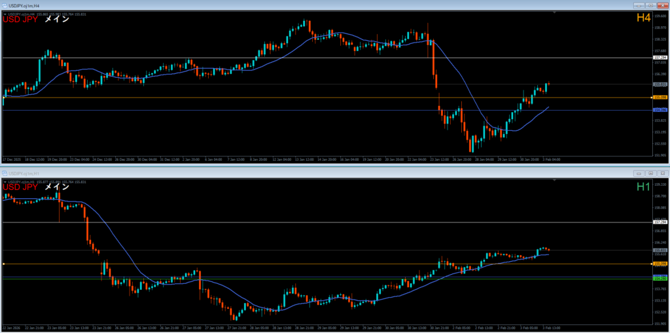Select the orange 155.098 price label on H4 chart

[x=660, y=97]
